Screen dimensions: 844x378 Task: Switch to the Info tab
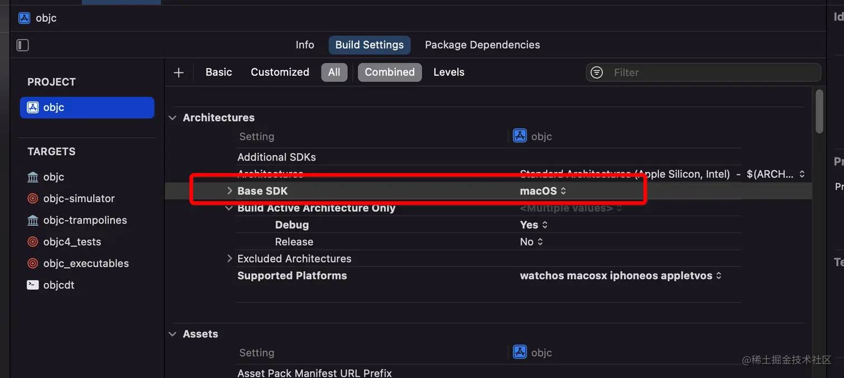(x=305, y=45)
